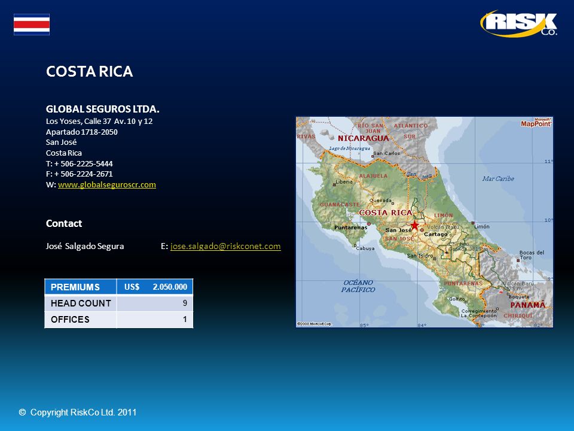
Task: Click the 'Mar Caribe' label on the map
Action: click(x=498, y=179)
